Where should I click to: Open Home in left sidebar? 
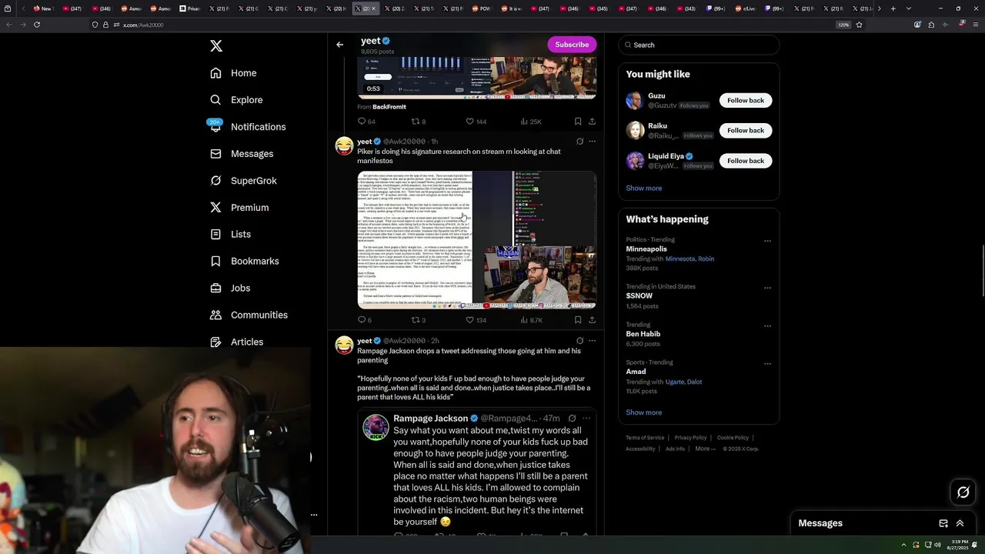coord(233,73)
